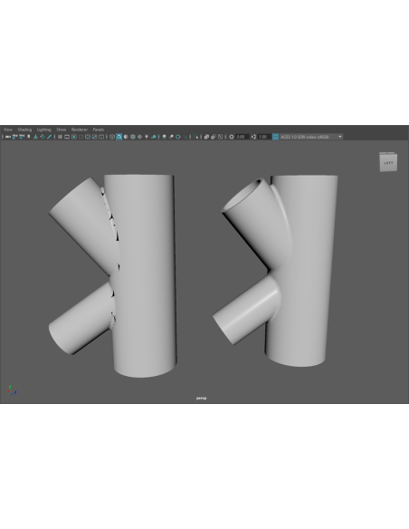
Task: Toggle Use Default Material icon
Action: (x=126, y=137)
